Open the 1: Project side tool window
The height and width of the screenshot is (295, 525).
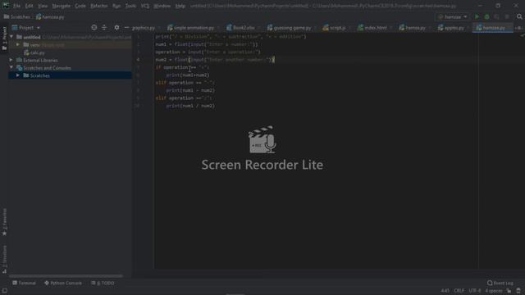(4, 39)
